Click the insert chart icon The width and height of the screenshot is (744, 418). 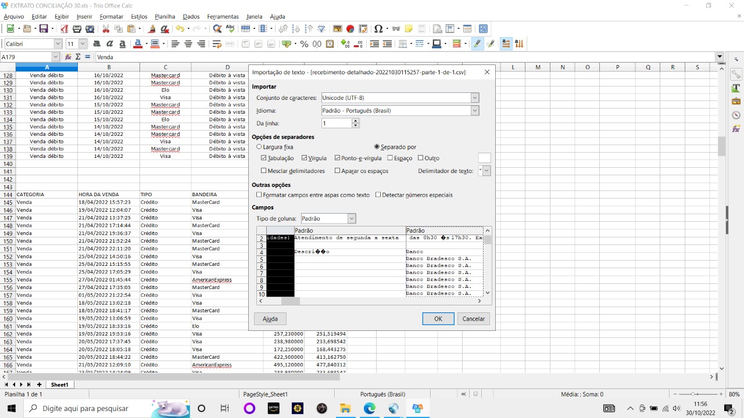click(x=350, y=28)
